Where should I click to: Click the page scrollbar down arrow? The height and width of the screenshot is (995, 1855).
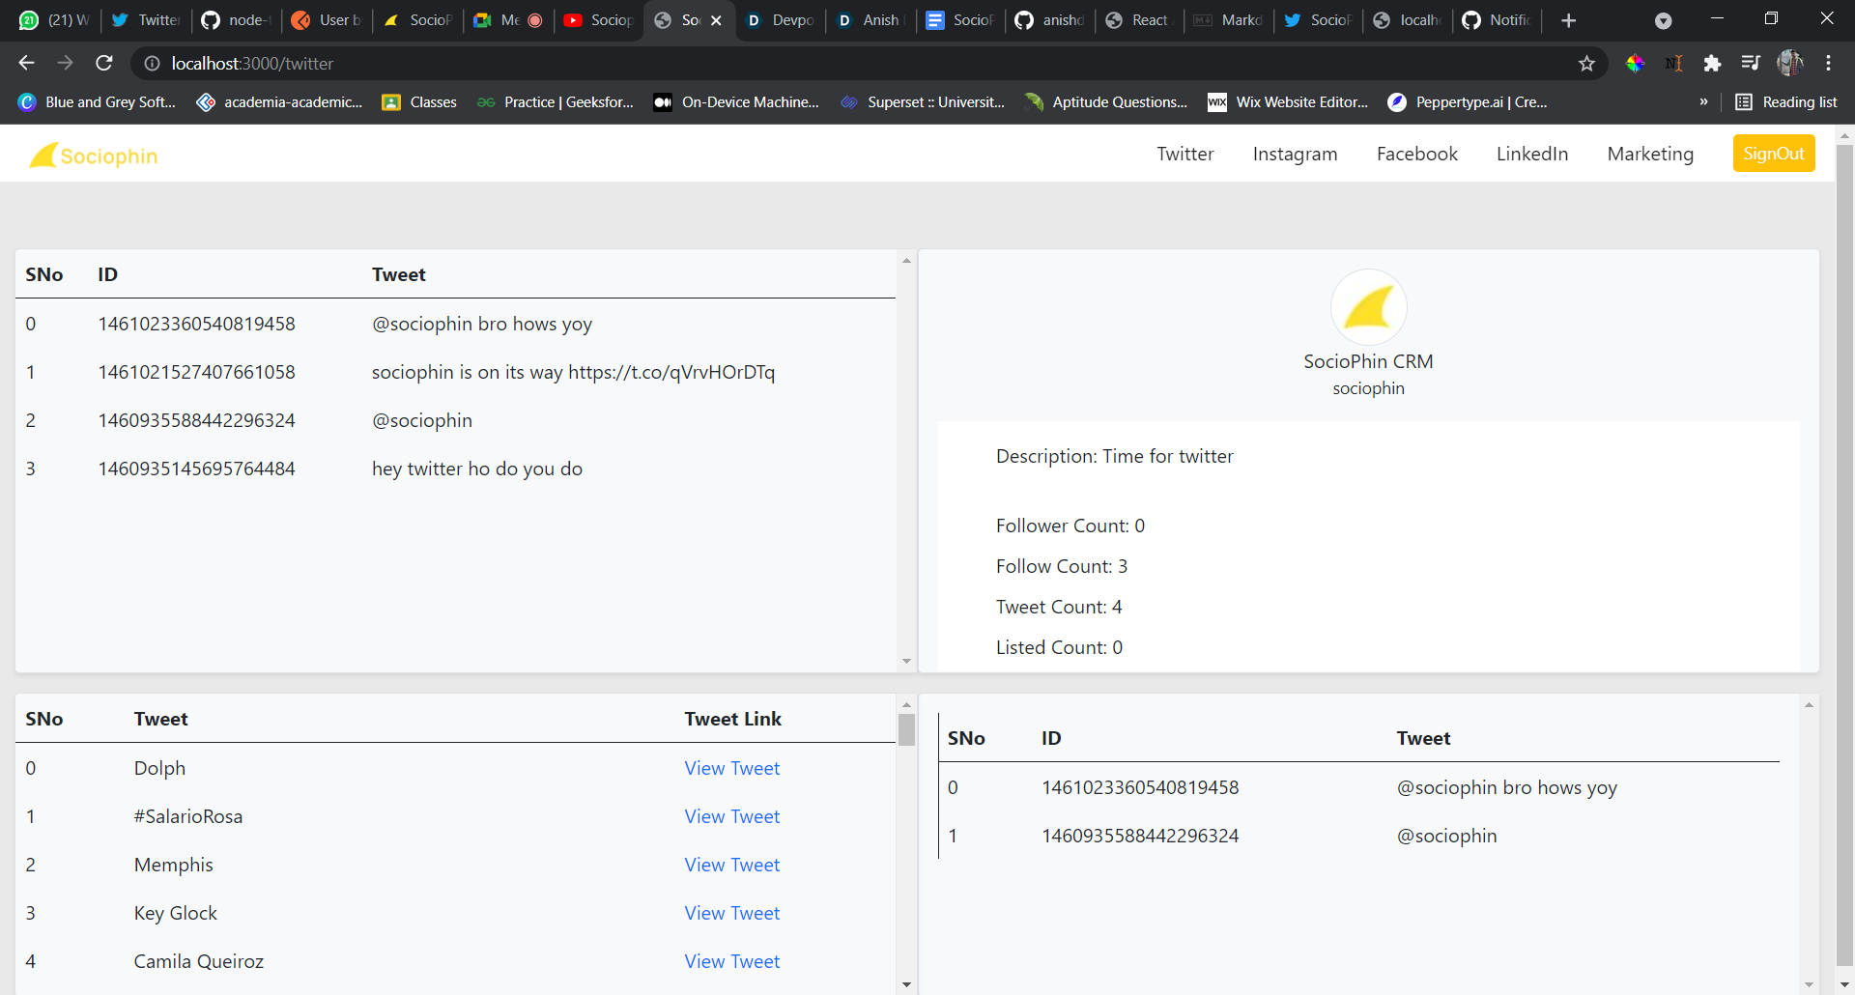[x=1844, y=985]
